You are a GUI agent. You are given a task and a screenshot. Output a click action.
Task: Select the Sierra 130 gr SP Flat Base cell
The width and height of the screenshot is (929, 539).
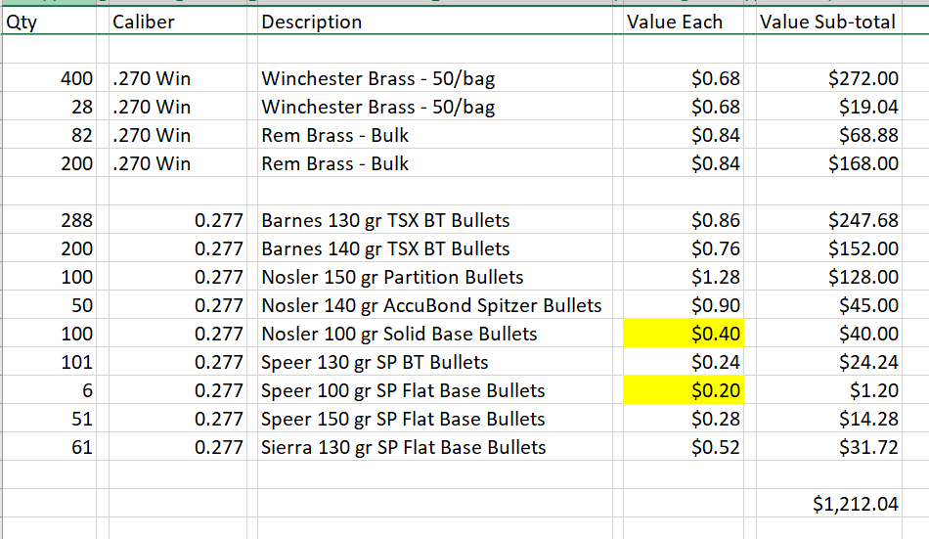coord(438,448)
